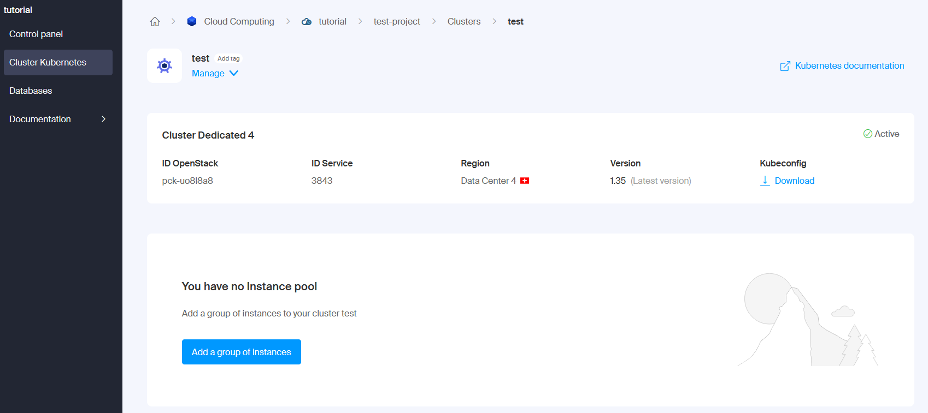Expand the Documentation sidebar arrow
The width and height of the screenshot is (928, 413).
pos(103,119)
